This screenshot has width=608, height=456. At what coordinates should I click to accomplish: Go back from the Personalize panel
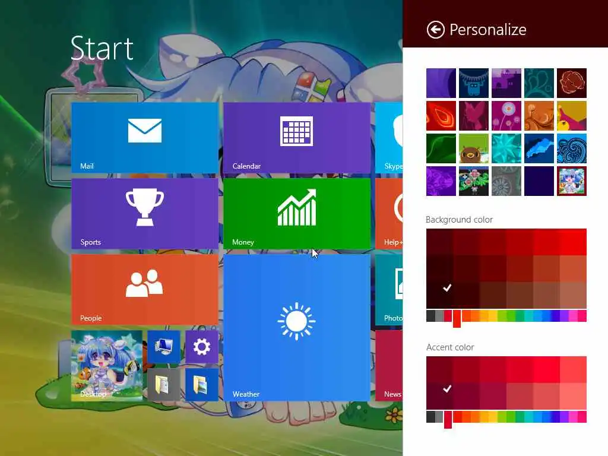[435, 30]
